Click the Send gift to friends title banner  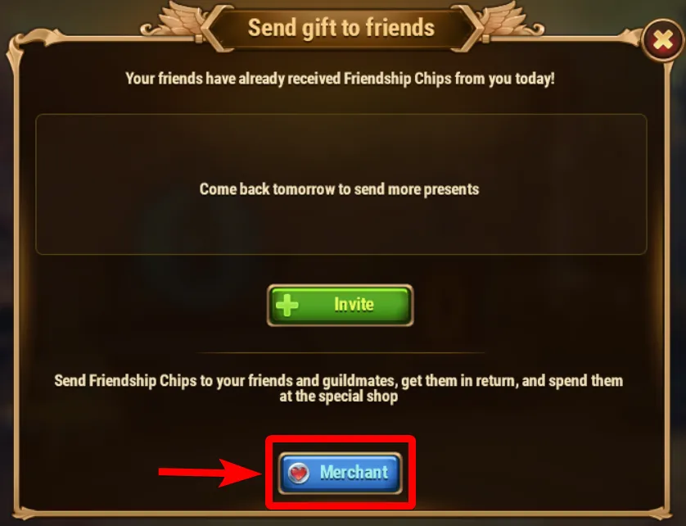(x=341, y=28)
